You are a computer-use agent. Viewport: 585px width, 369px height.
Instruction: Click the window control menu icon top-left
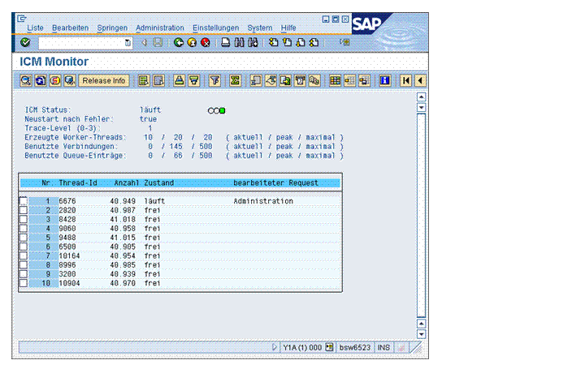tap(22, 18)
